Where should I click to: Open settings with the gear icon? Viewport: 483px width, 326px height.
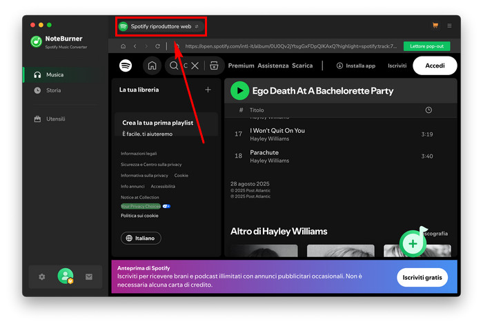click(42, 277)
